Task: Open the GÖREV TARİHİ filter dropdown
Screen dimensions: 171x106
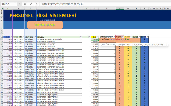Action: pos(23,37)
